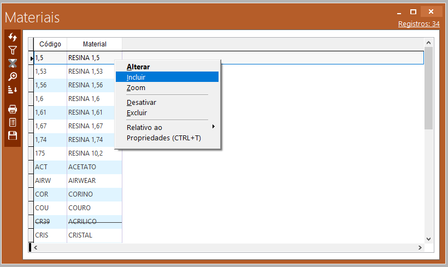448x267 pixels.
Task: Open Propriedades (CTRL+T) menu entry
Action: pyautogui.click(x=164, y=138)
